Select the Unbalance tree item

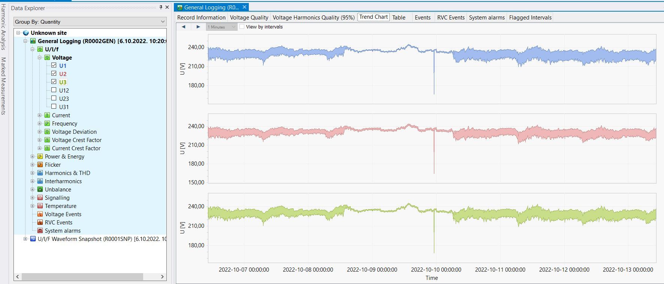58,189
